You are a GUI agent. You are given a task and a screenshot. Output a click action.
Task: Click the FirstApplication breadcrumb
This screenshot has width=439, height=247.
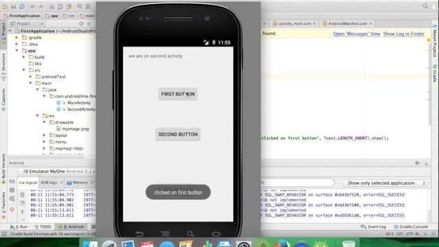coord(22,16)
